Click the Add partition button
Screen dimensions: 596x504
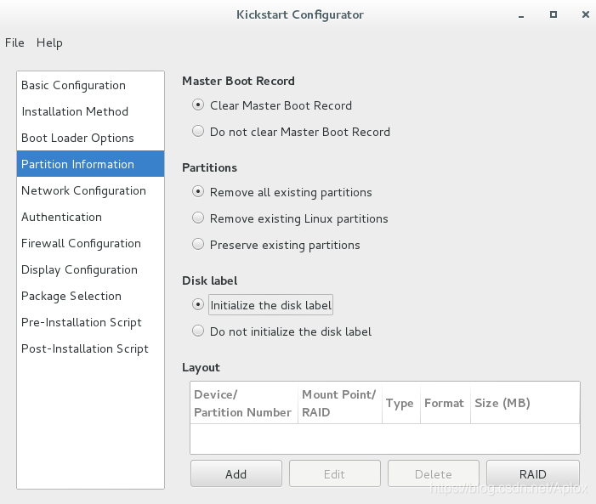tap(236, 473)
